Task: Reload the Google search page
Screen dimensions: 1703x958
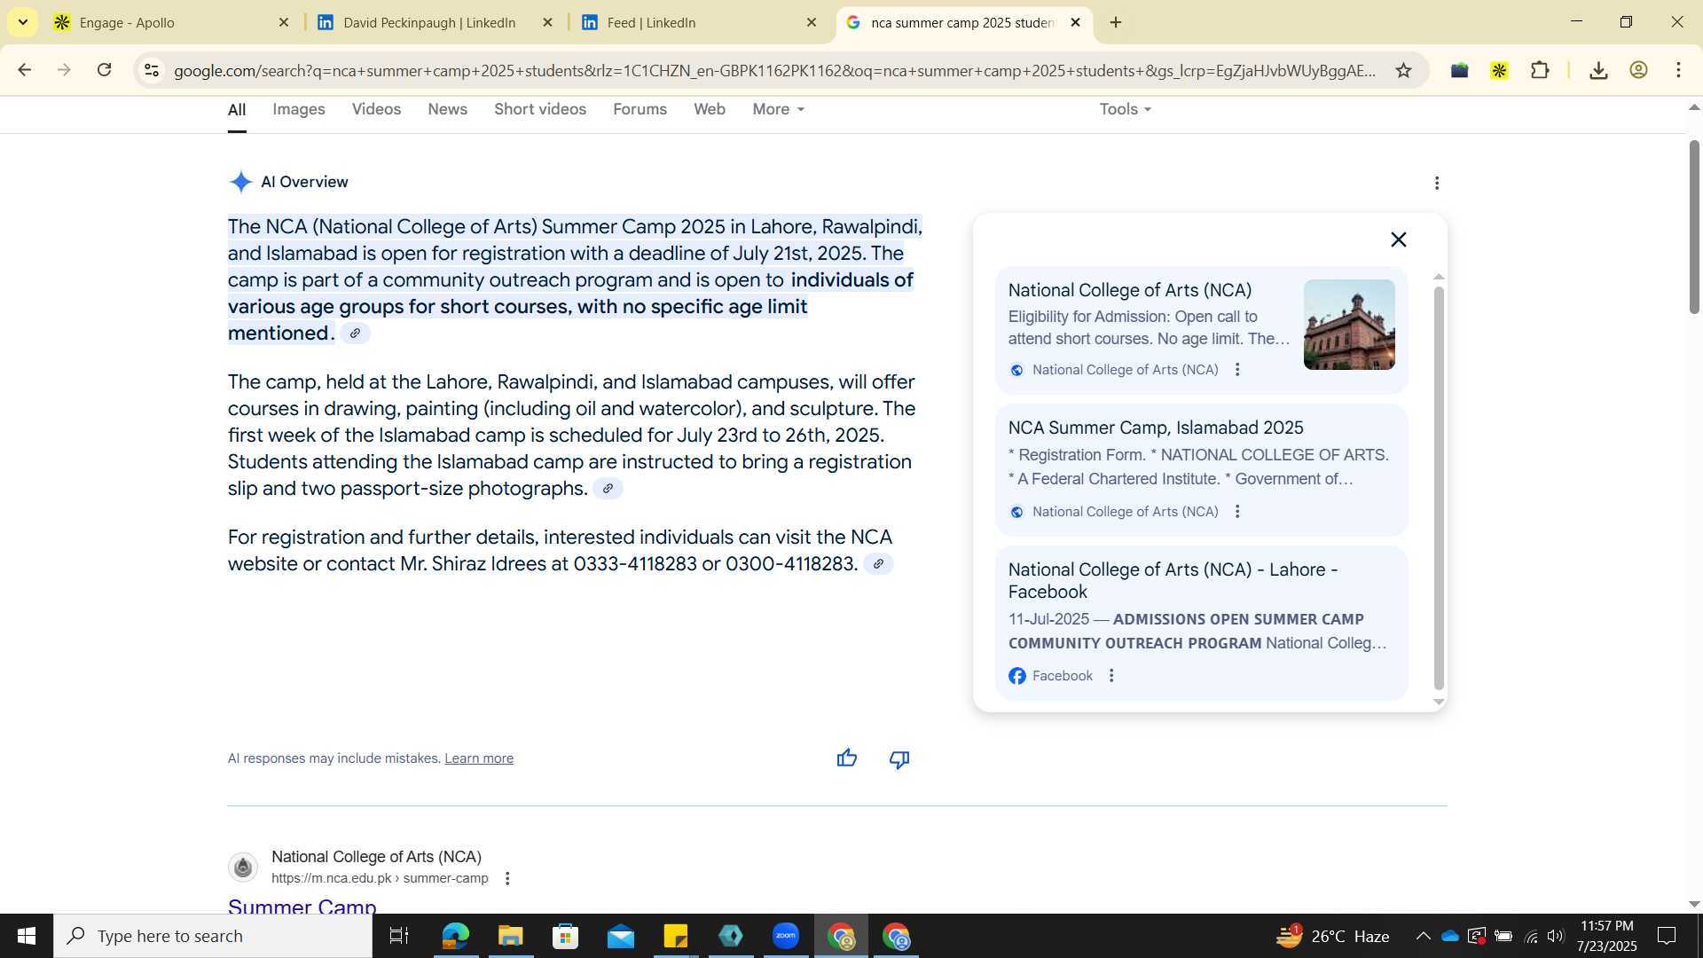Action: pos(104,70)
